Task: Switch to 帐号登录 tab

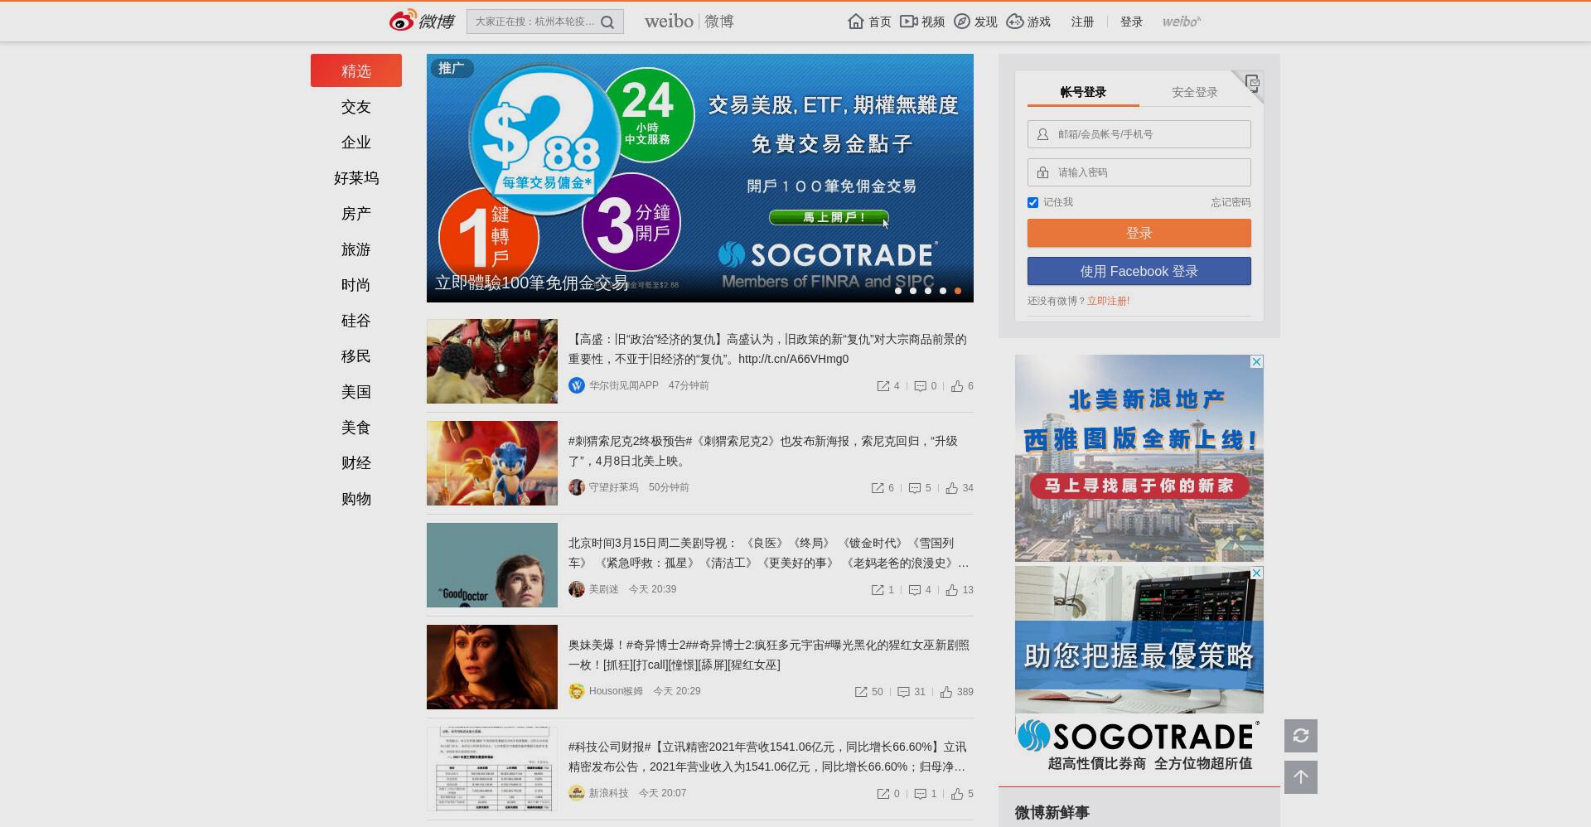Action: (1083, 92)
